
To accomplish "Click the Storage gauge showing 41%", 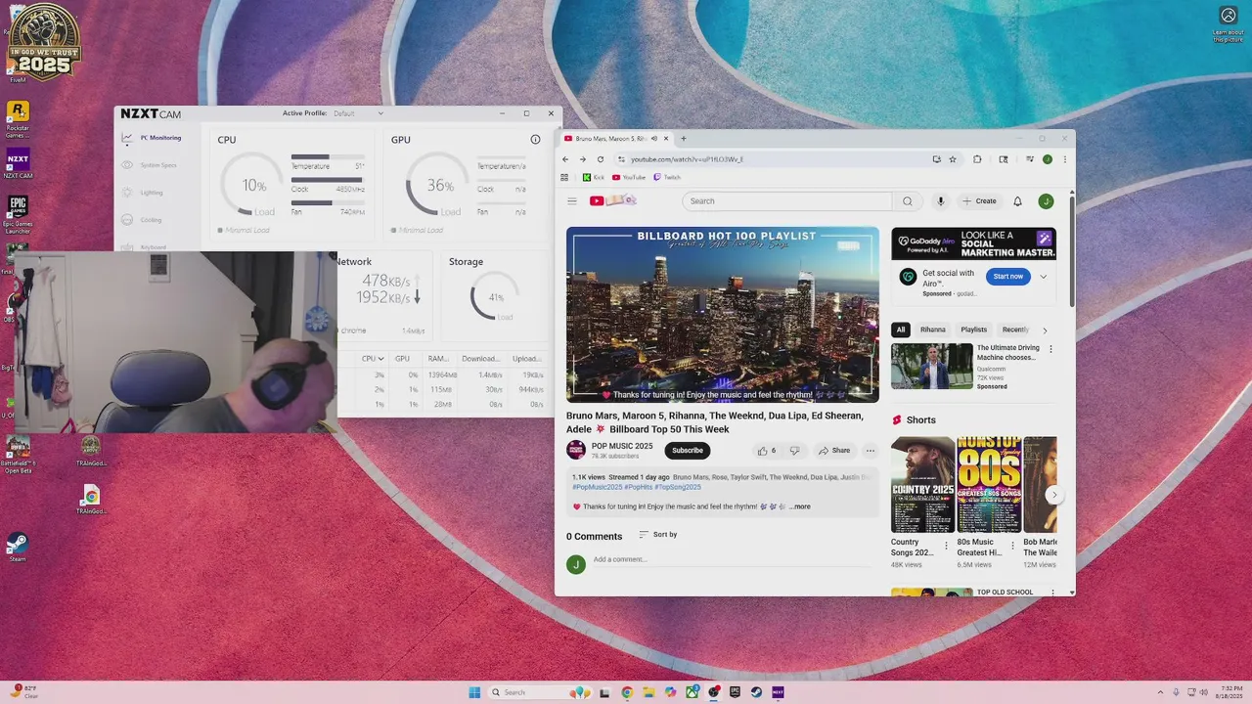I will coord(495,297).
